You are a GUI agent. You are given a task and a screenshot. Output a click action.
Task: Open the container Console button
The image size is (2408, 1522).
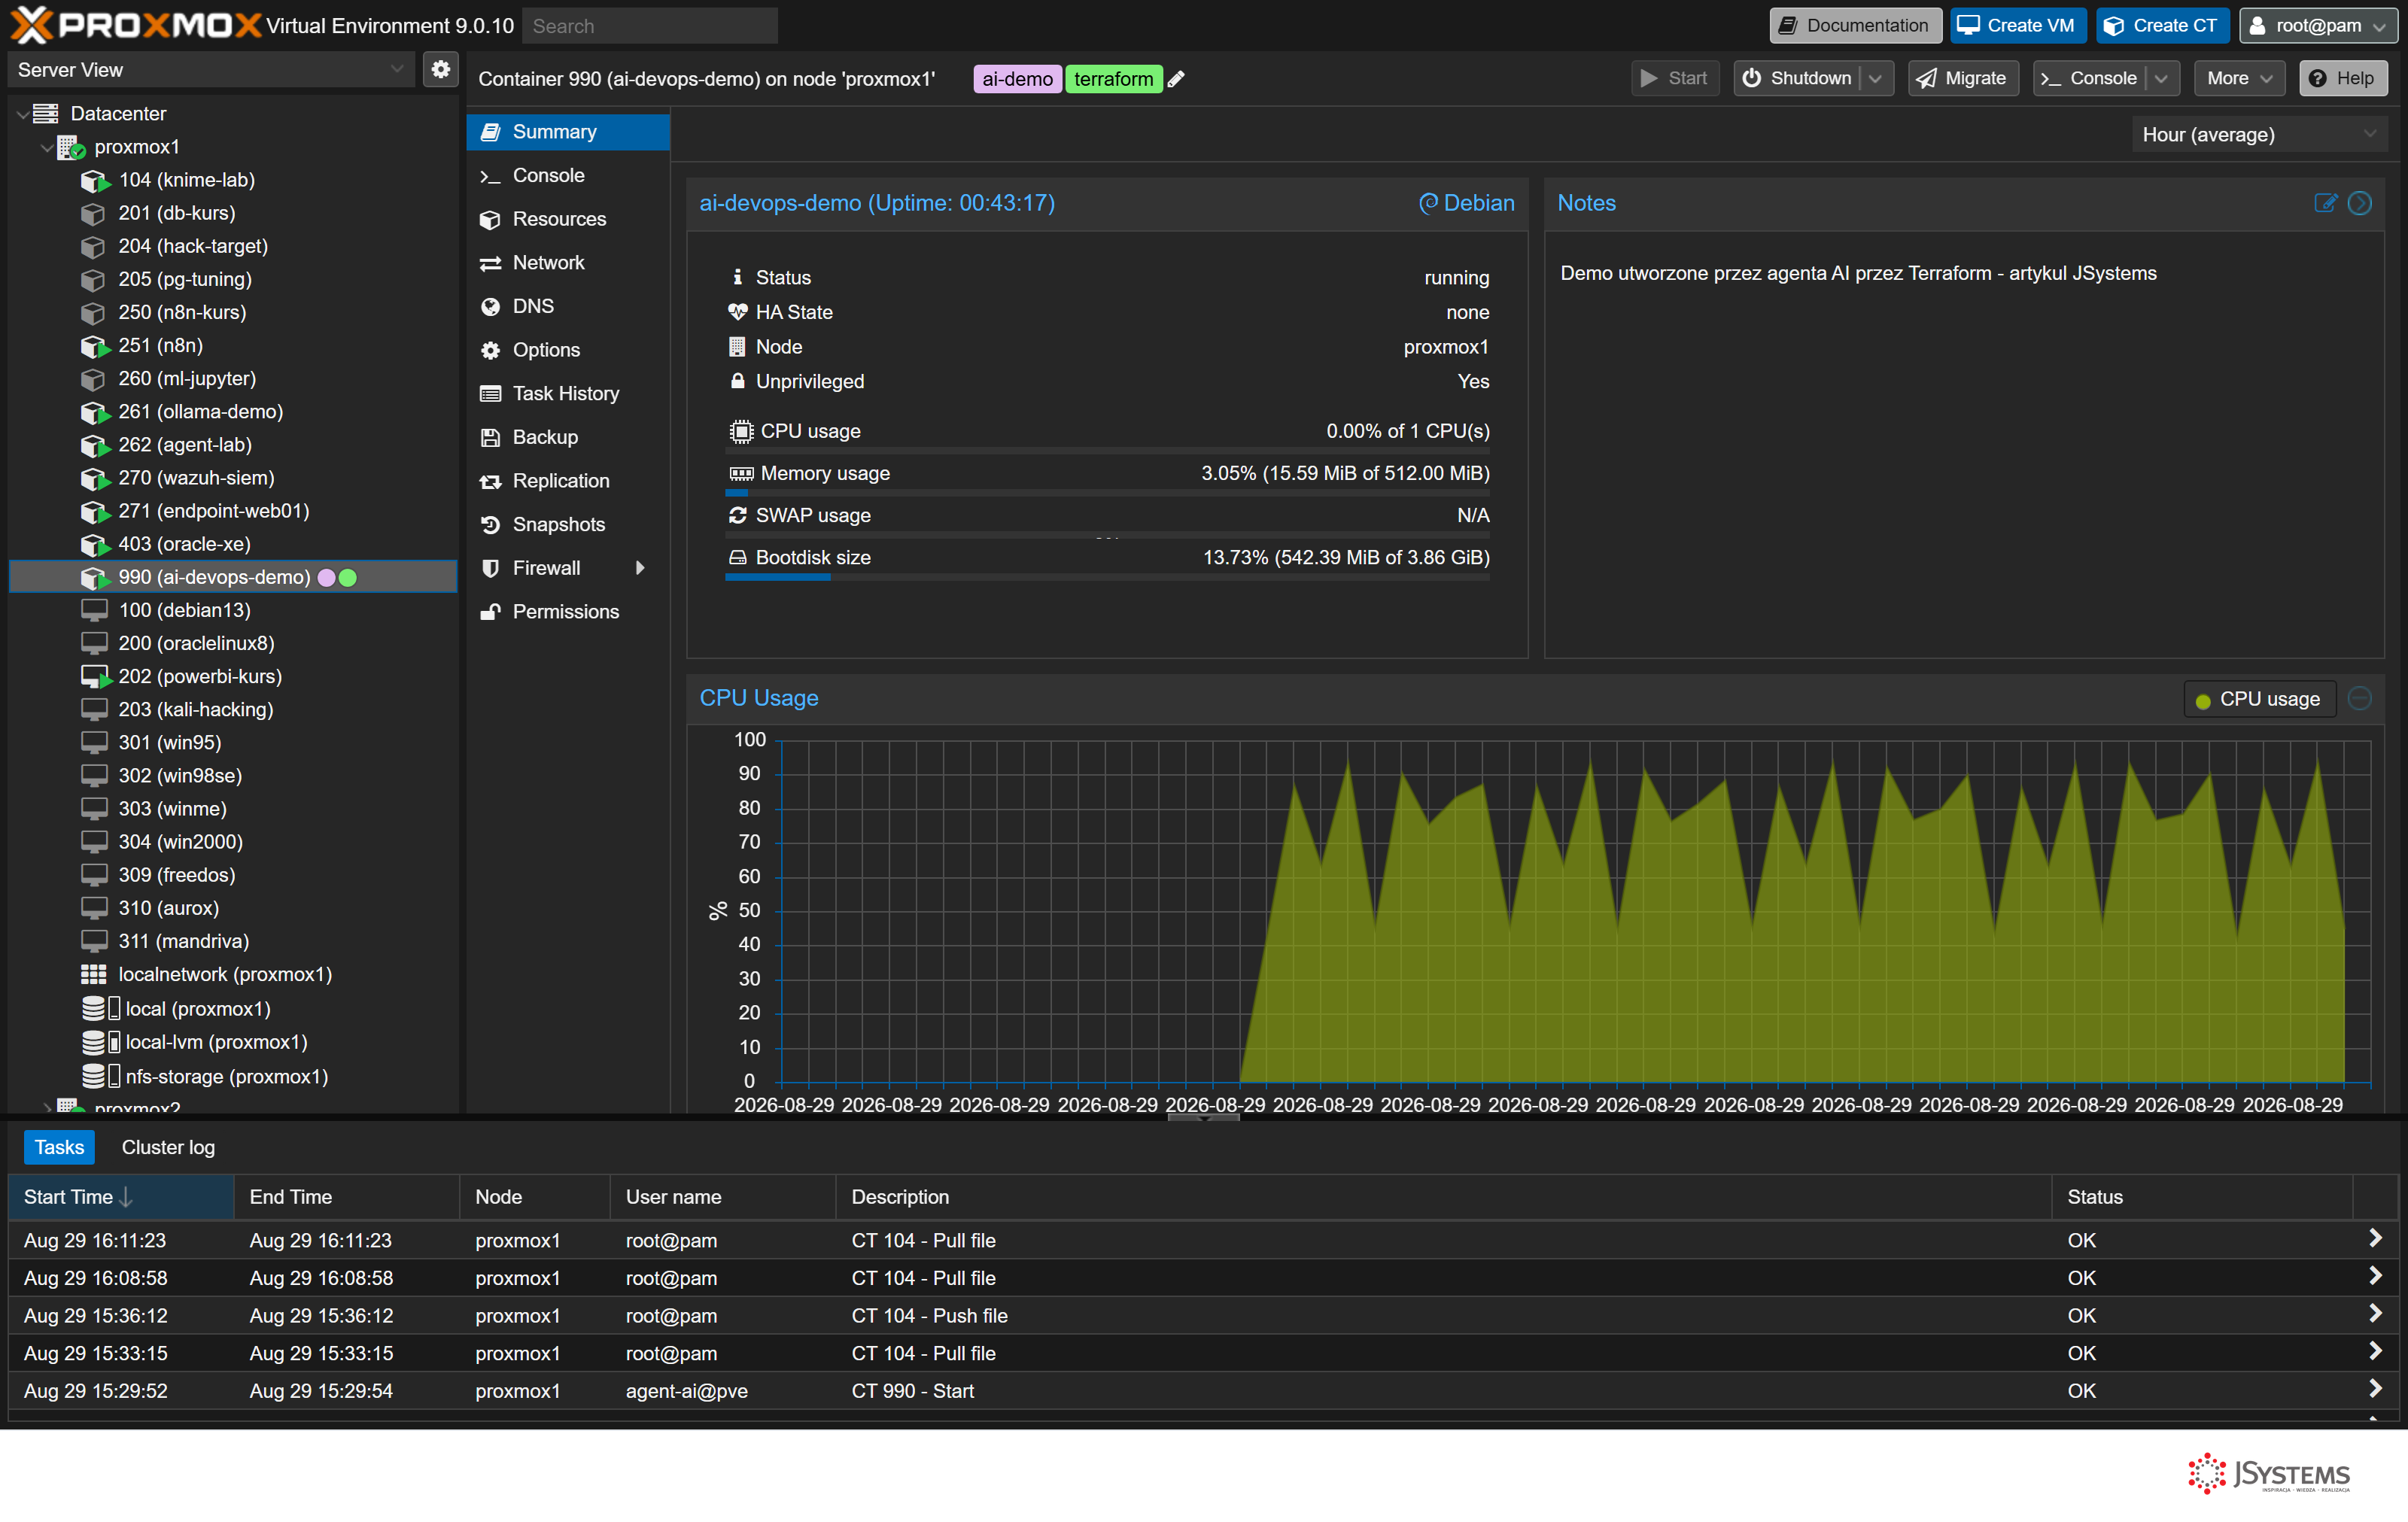point(2089,78)
